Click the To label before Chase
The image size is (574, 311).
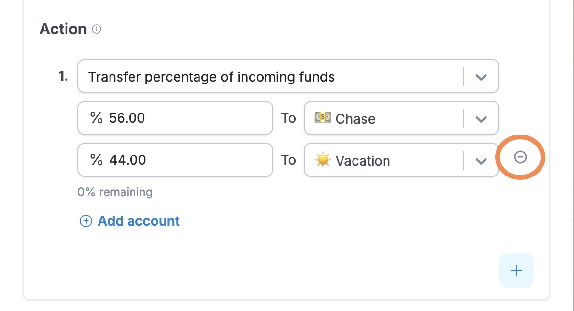tap(288, 118)
